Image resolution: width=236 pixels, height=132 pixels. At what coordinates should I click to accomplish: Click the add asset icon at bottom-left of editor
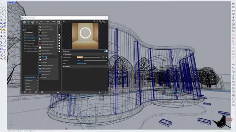pos(25,92)
